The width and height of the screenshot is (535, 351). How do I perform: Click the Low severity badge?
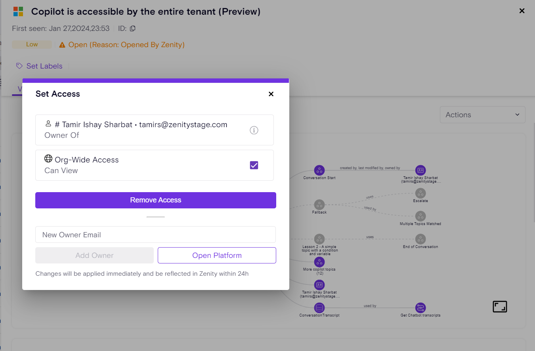[32, 45]
